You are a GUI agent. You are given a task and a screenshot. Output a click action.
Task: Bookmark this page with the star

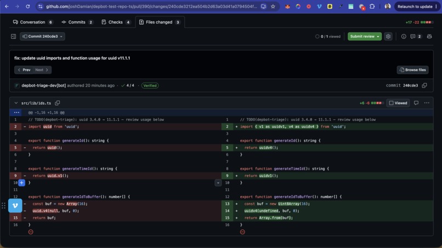point(273,7)
